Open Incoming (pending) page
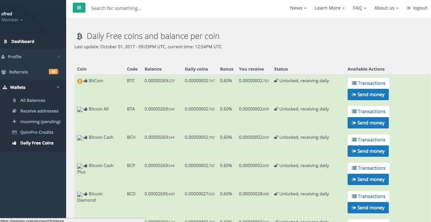This screenshot has height=222, width=431. [40, 122]
